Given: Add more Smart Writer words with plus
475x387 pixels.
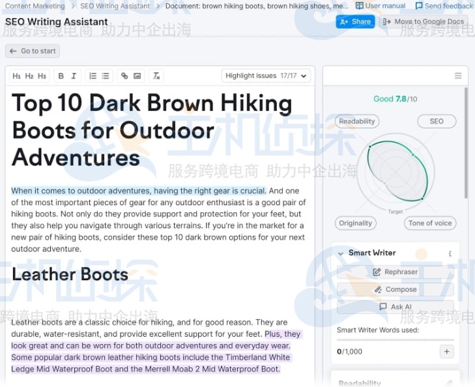Looking at the screenshot, I should [446, 352].
